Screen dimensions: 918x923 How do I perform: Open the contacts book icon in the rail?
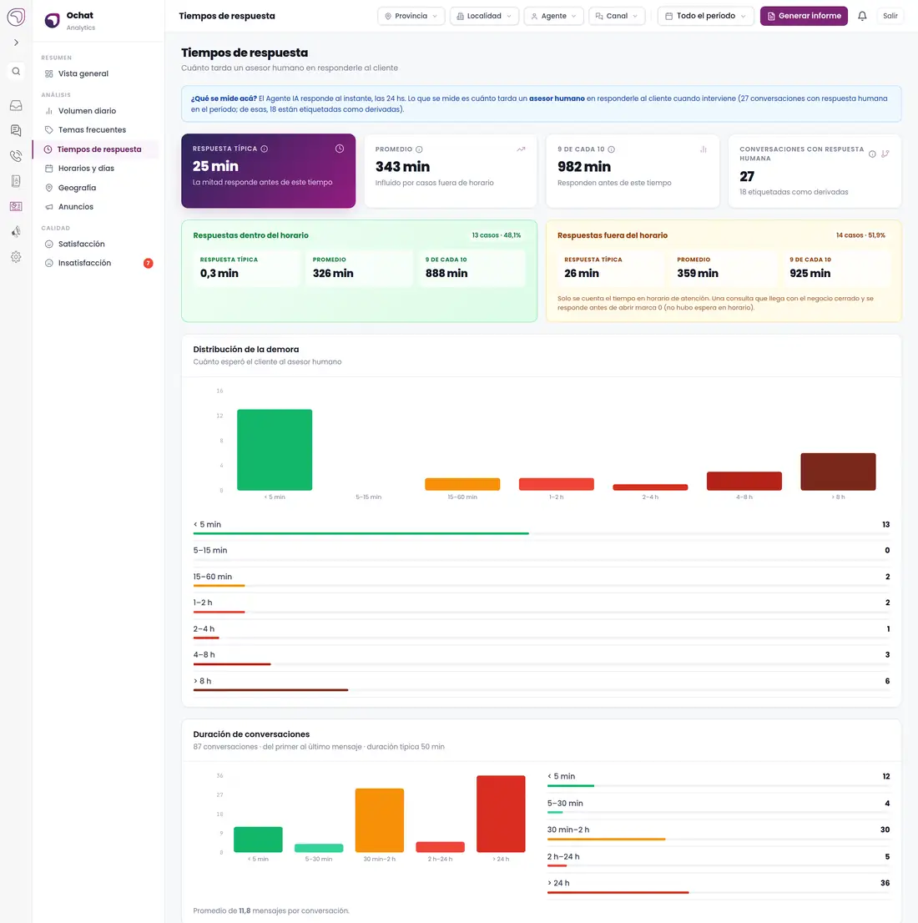click(16, 181)
